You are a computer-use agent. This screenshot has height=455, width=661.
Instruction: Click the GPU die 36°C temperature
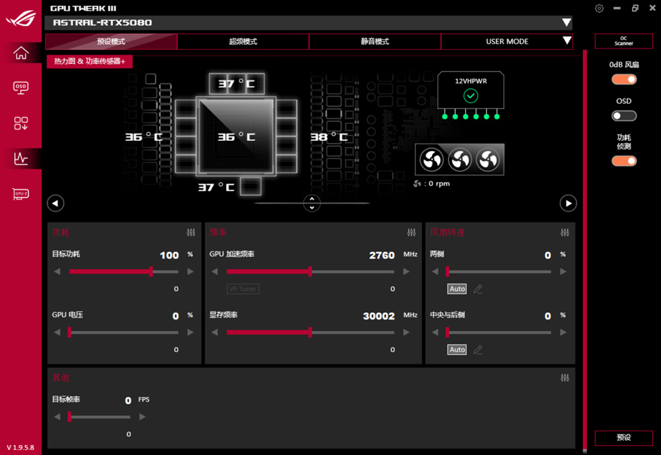coord(236,137)
